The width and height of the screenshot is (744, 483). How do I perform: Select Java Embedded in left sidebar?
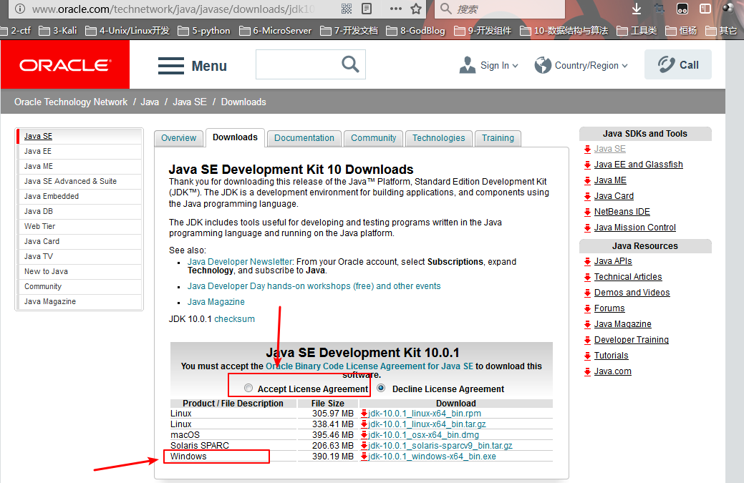coord(79,196)
